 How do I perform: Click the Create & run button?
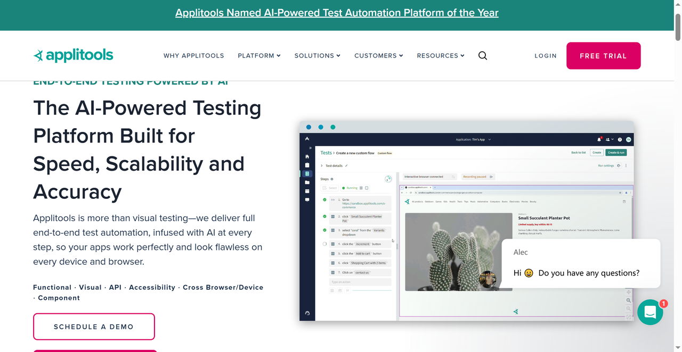(x=616, y=153)
